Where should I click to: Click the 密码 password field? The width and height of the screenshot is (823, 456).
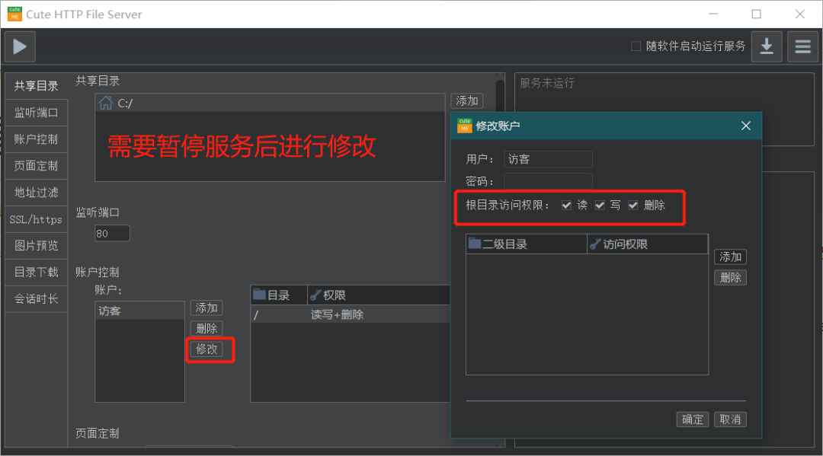pos(548,181)
